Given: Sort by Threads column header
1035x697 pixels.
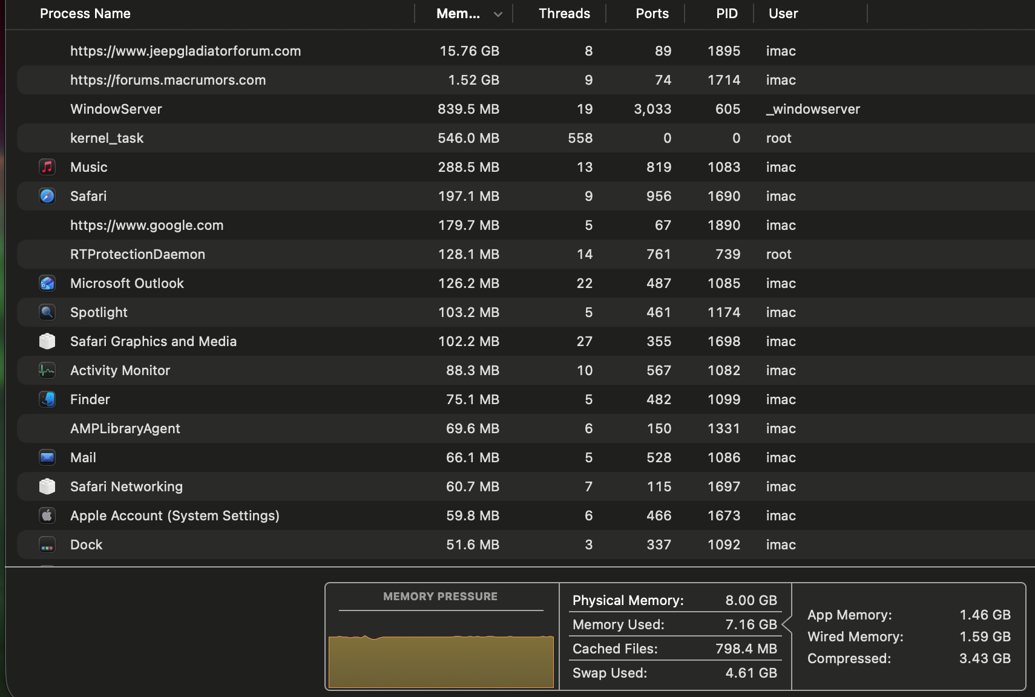Looking at the screenshot, I should pyautogui.click(x=564, y=13).
